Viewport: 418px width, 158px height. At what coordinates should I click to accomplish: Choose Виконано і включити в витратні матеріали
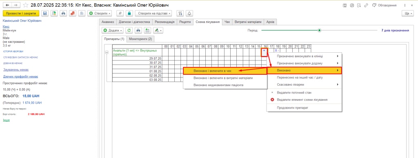click(x=225, y=78)
